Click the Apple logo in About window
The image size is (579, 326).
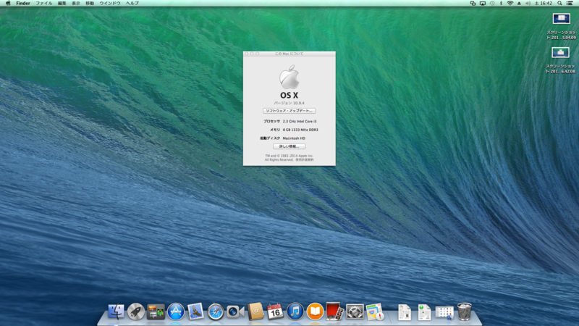coord(289,78)
